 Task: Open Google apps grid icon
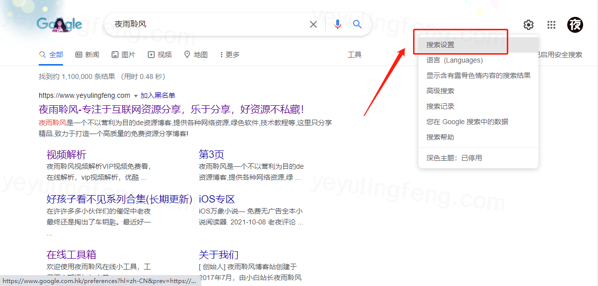(551, 25)
